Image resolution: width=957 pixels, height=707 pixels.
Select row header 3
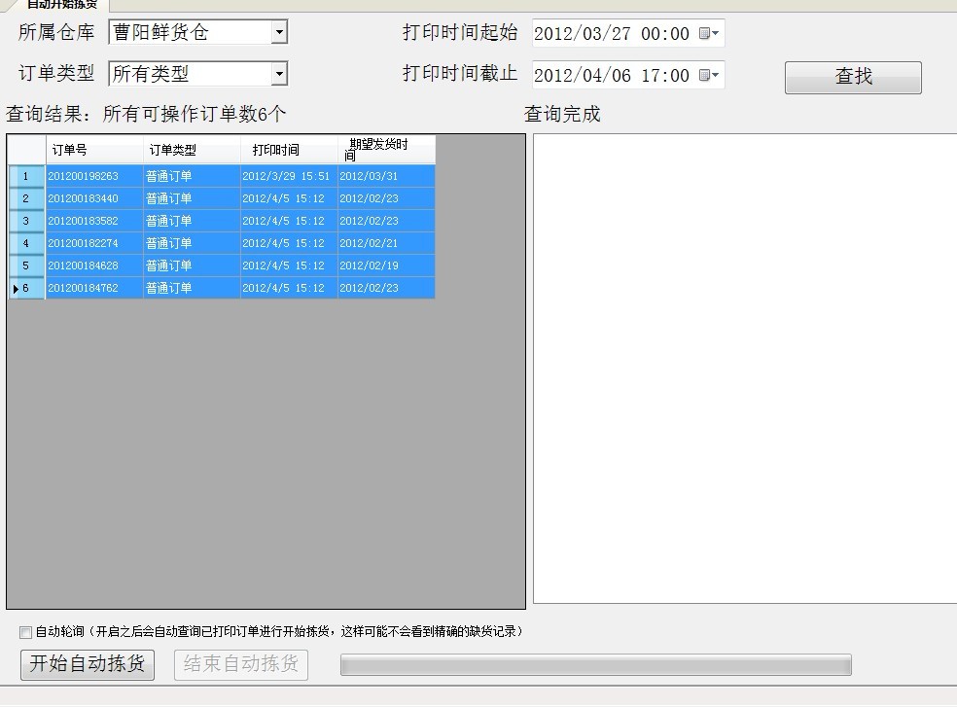[27, 221]
